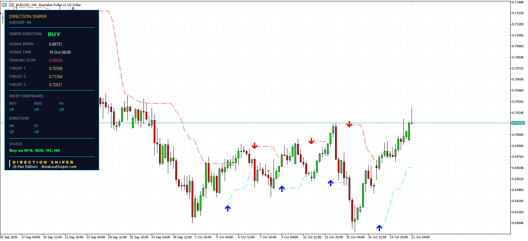This screenshot has width=528, height=241.
Task: Select the M15 timeframe label
Action: tap(13, 103)
